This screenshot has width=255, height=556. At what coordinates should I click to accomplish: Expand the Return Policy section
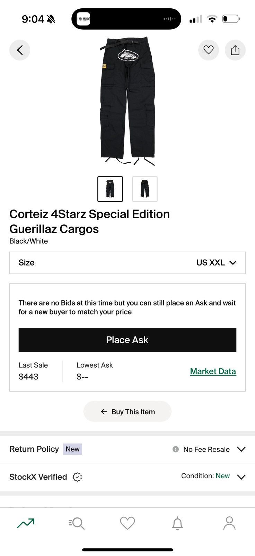pyautogui.click(x=241, y=449)
